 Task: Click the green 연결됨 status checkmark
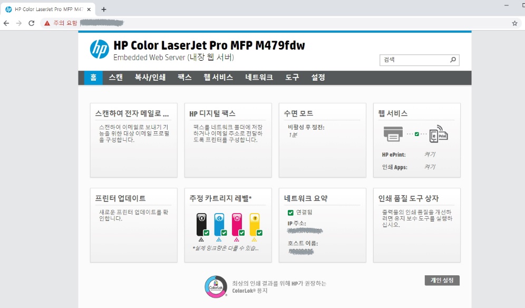click(x=290, y=213)
